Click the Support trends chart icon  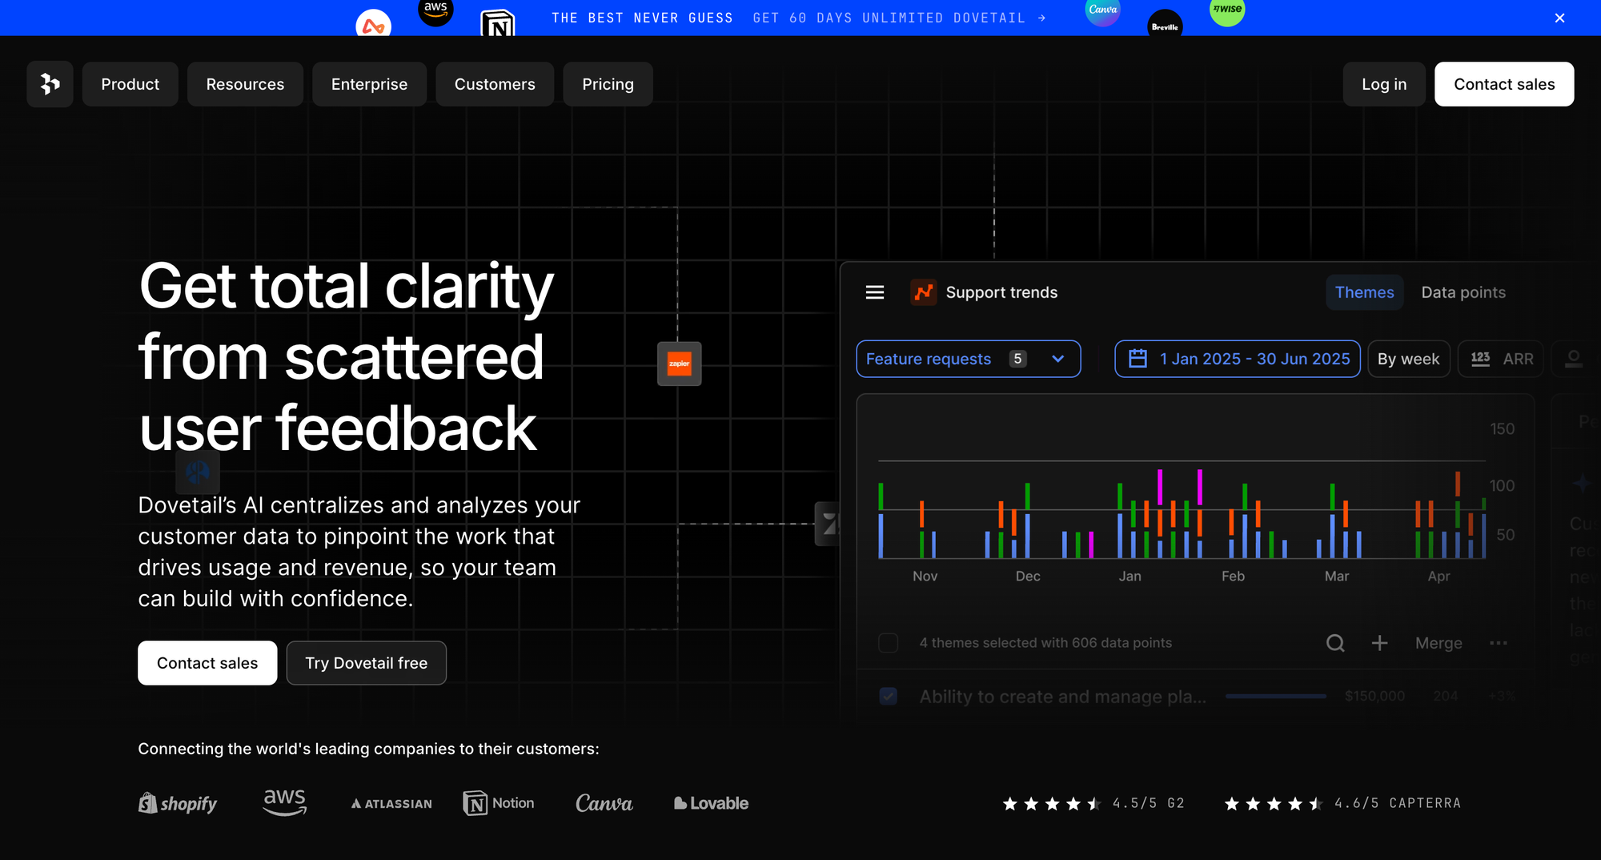point(924,292)
